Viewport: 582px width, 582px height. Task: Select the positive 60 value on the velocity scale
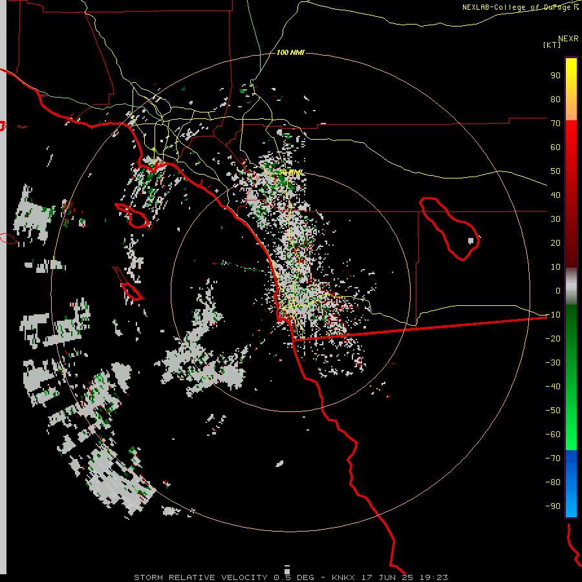[555, 147]
